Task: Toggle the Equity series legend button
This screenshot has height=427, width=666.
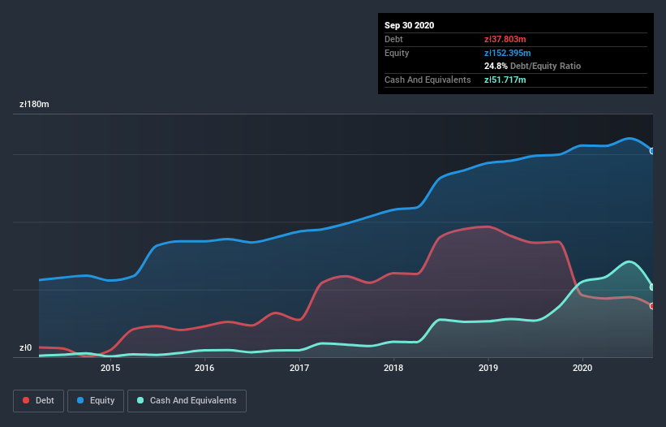Action: pos(96,401)
